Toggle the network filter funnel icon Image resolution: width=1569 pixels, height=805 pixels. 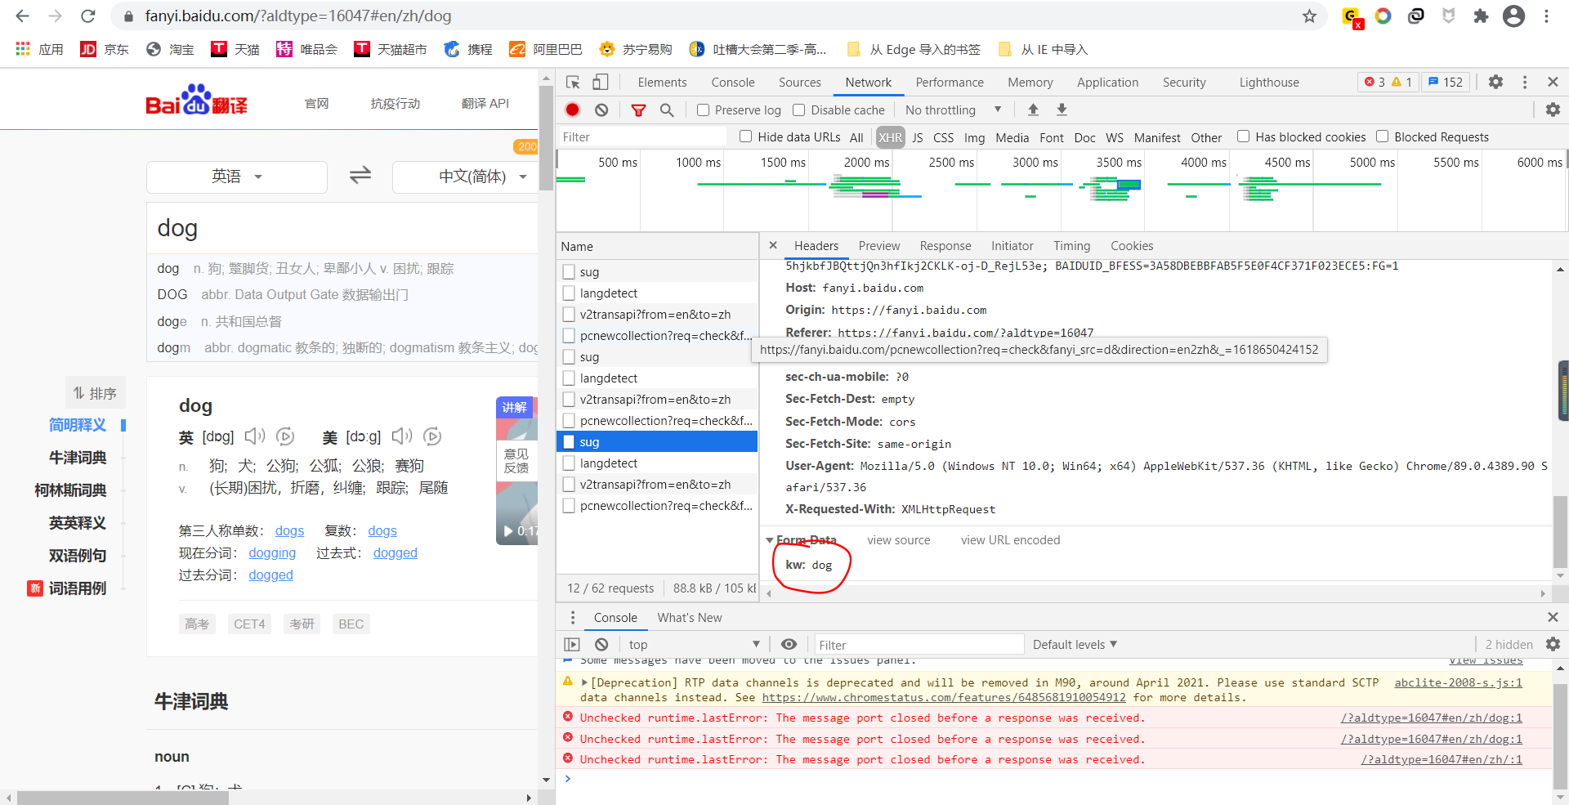coord(638,110)
